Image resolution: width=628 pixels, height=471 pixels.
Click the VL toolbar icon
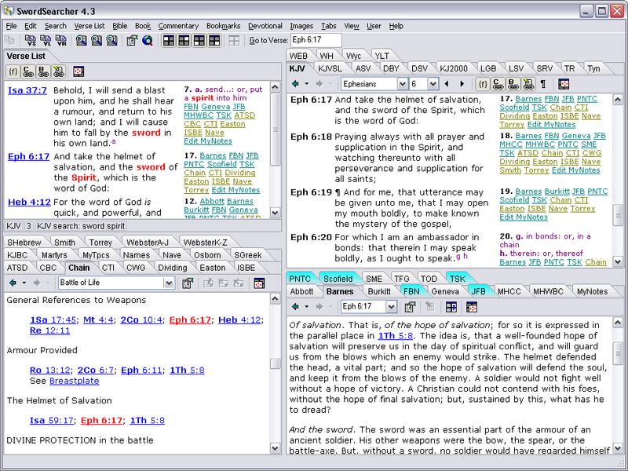coord(46,40)
